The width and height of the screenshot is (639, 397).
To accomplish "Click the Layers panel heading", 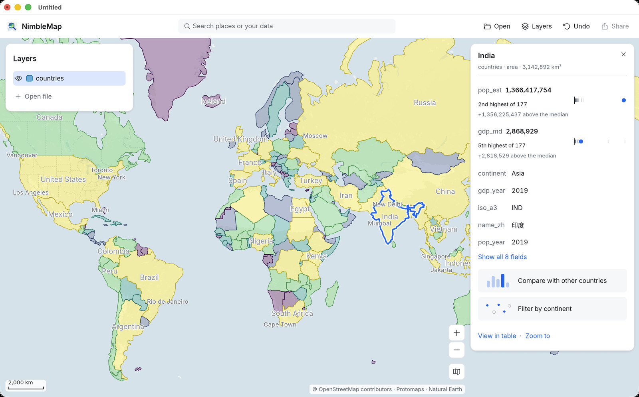I will click(x=25, y=59).
